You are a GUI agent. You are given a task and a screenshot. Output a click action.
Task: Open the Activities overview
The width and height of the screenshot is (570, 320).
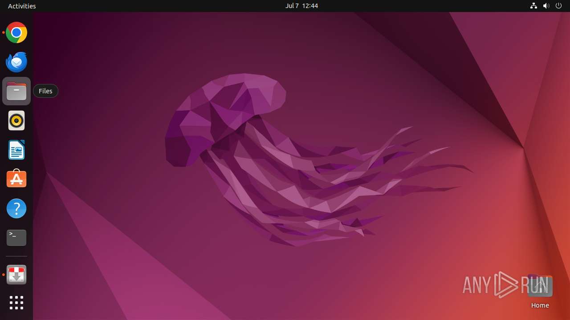coord(22,6)
